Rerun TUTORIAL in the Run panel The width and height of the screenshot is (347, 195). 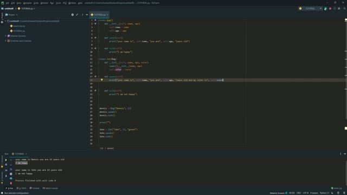(x=6, y=160)
